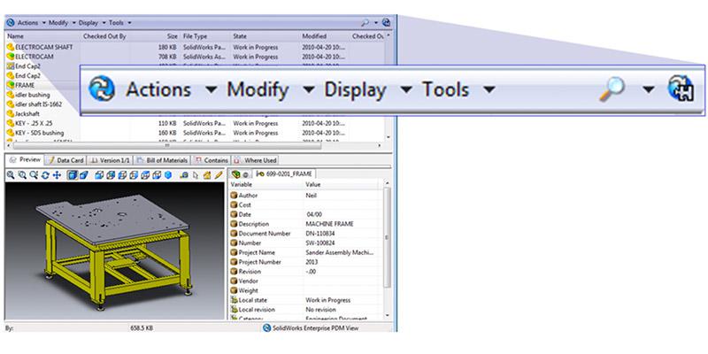Select the idler bushing file

click(33, 95)
